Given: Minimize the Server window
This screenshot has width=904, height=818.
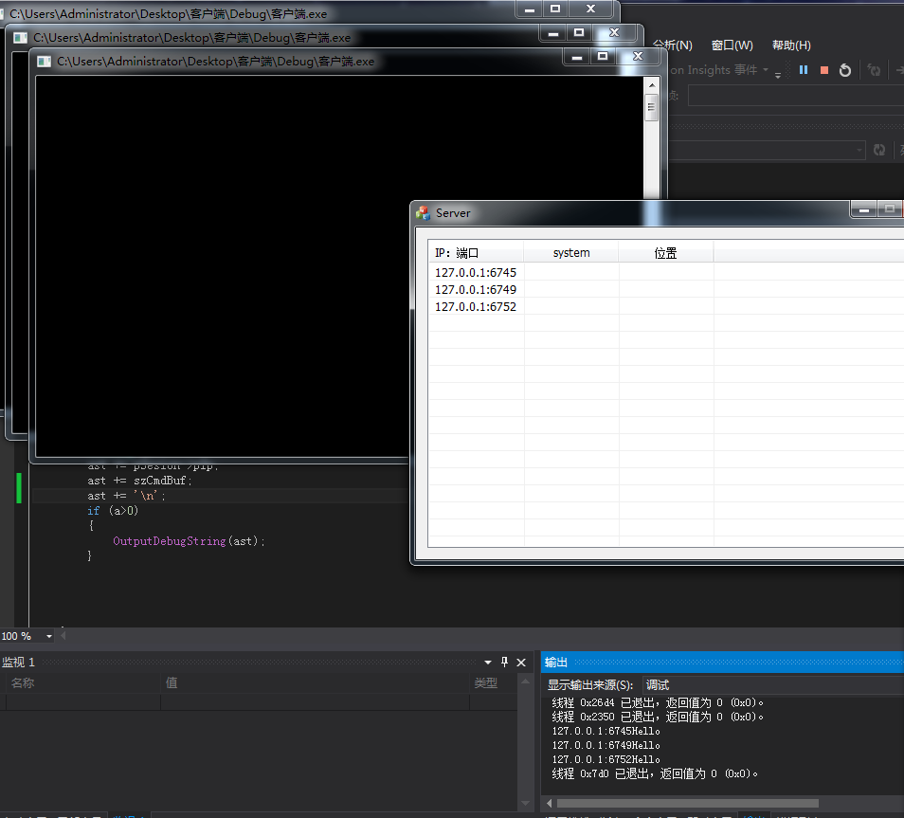Looking at the screenshot, I should pos(863,209).
